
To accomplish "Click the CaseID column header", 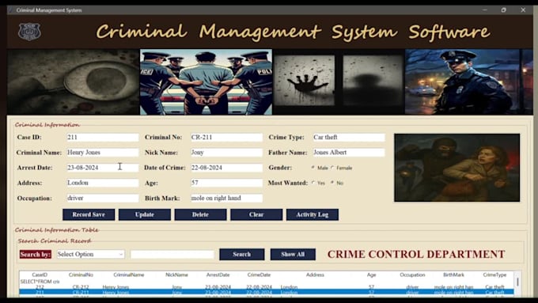I will (x=40, y=275).
